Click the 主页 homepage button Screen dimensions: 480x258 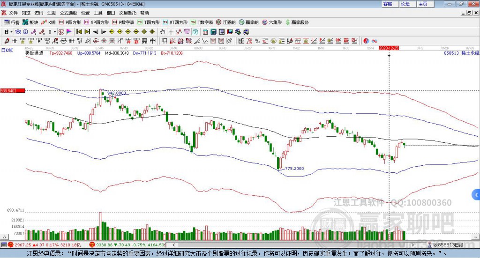(x=425, y=4)
